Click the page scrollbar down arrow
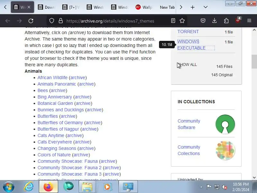Viewport: 257px width, 193px height. point(254,178)
